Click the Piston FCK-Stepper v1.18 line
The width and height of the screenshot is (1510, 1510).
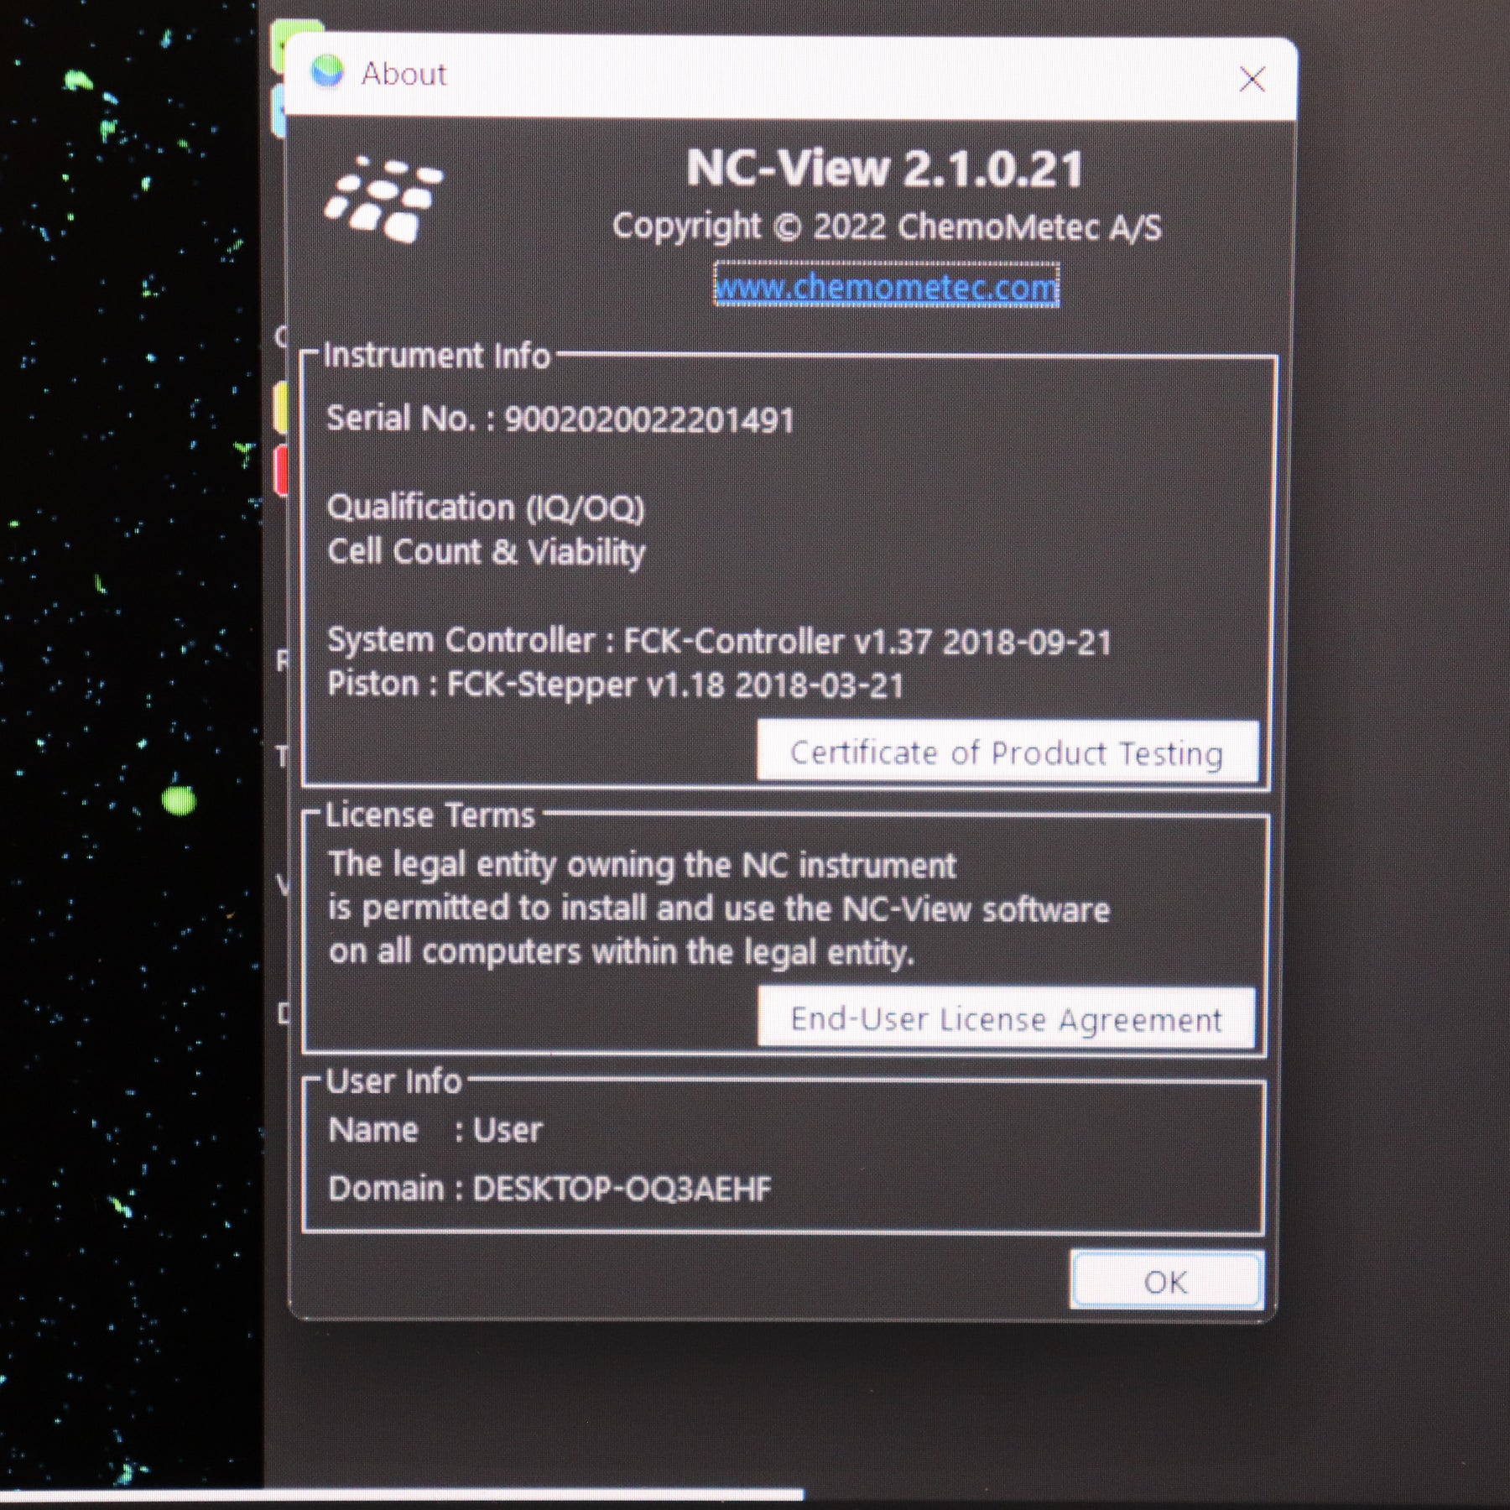click(616, 685)
